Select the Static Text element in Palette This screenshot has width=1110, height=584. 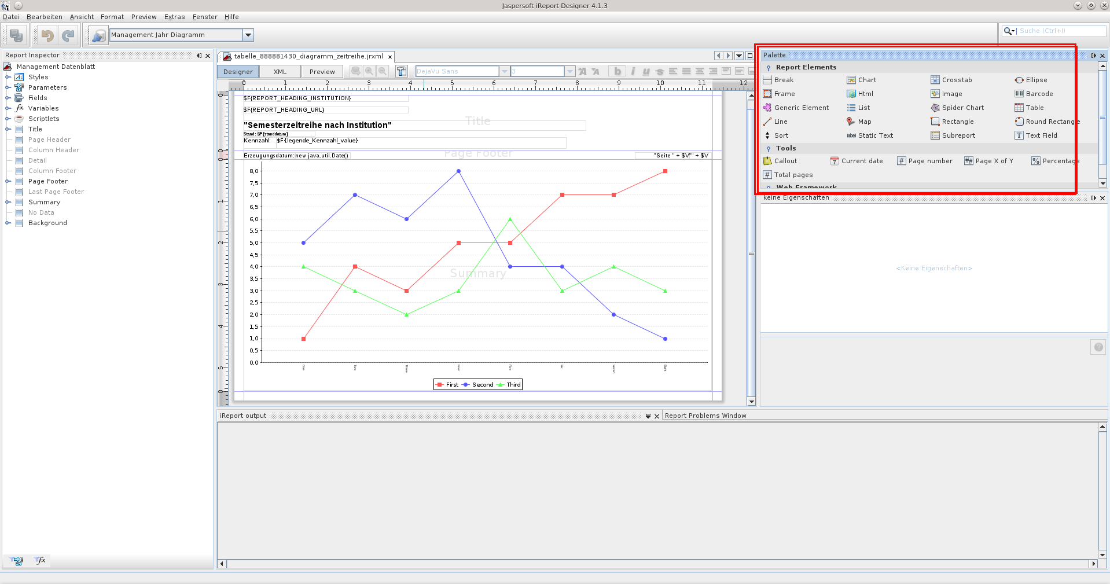point(870,135)
